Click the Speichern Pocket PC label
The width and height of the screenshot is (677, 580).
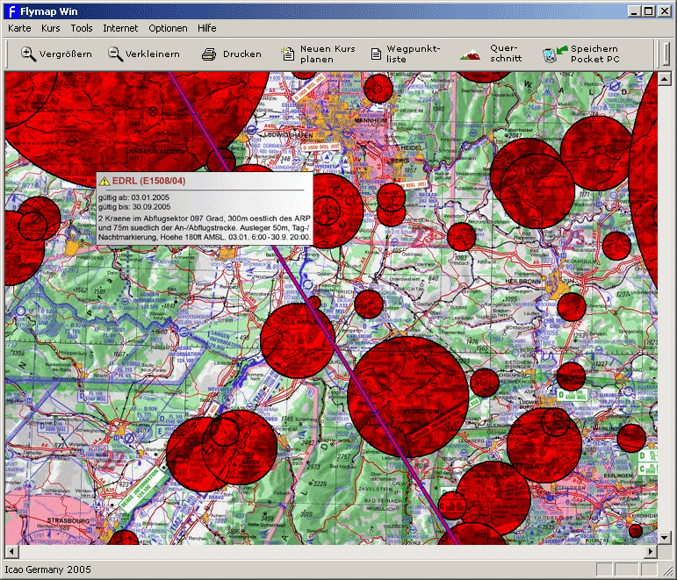pos(595,54)
